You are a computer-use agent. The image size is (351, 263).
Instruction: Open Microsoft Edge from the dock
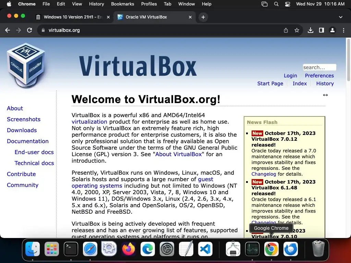click(x=147, y=249)
